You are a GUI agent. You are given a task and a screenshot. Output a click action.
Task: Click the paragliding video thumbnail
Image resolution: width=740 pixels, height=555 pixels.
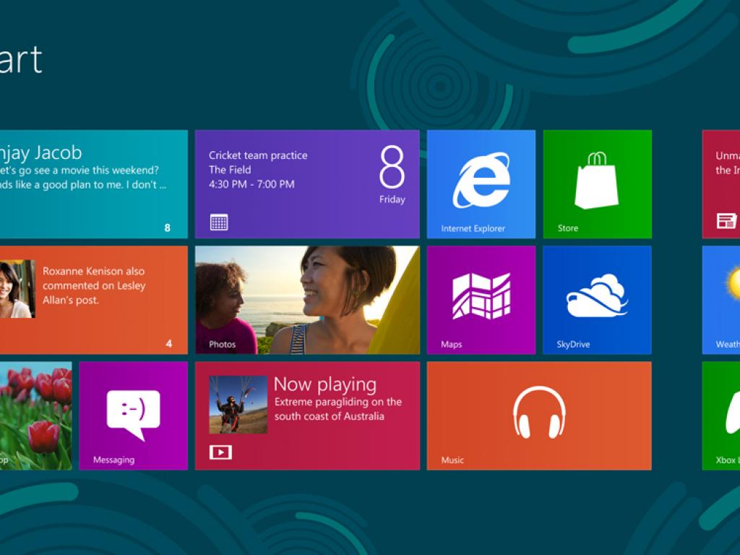(x=238, y=405)
